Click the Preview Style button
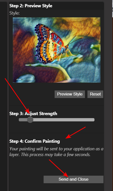Image resolution: width=113 pixels, height=191 pixels. click(x=70, y=94)
